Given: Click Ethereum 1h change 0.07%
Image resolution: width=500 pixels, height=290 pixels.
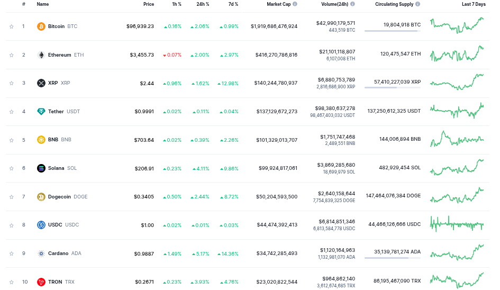Looking at the screenshot, I should tap(172, 55).
